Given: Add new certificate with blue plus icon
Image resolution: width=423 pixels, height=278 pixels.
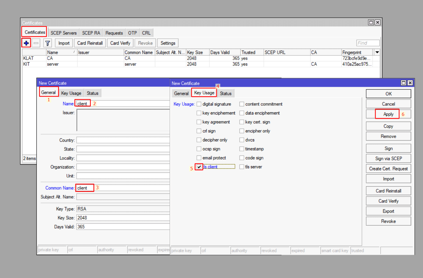Looking at the screenshot, I should (x=26, y=43).
